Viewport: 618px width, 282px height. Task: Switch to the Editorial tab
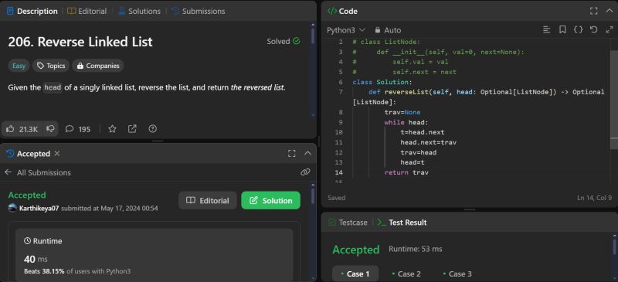pyautogui.click(x=87, y=12)
